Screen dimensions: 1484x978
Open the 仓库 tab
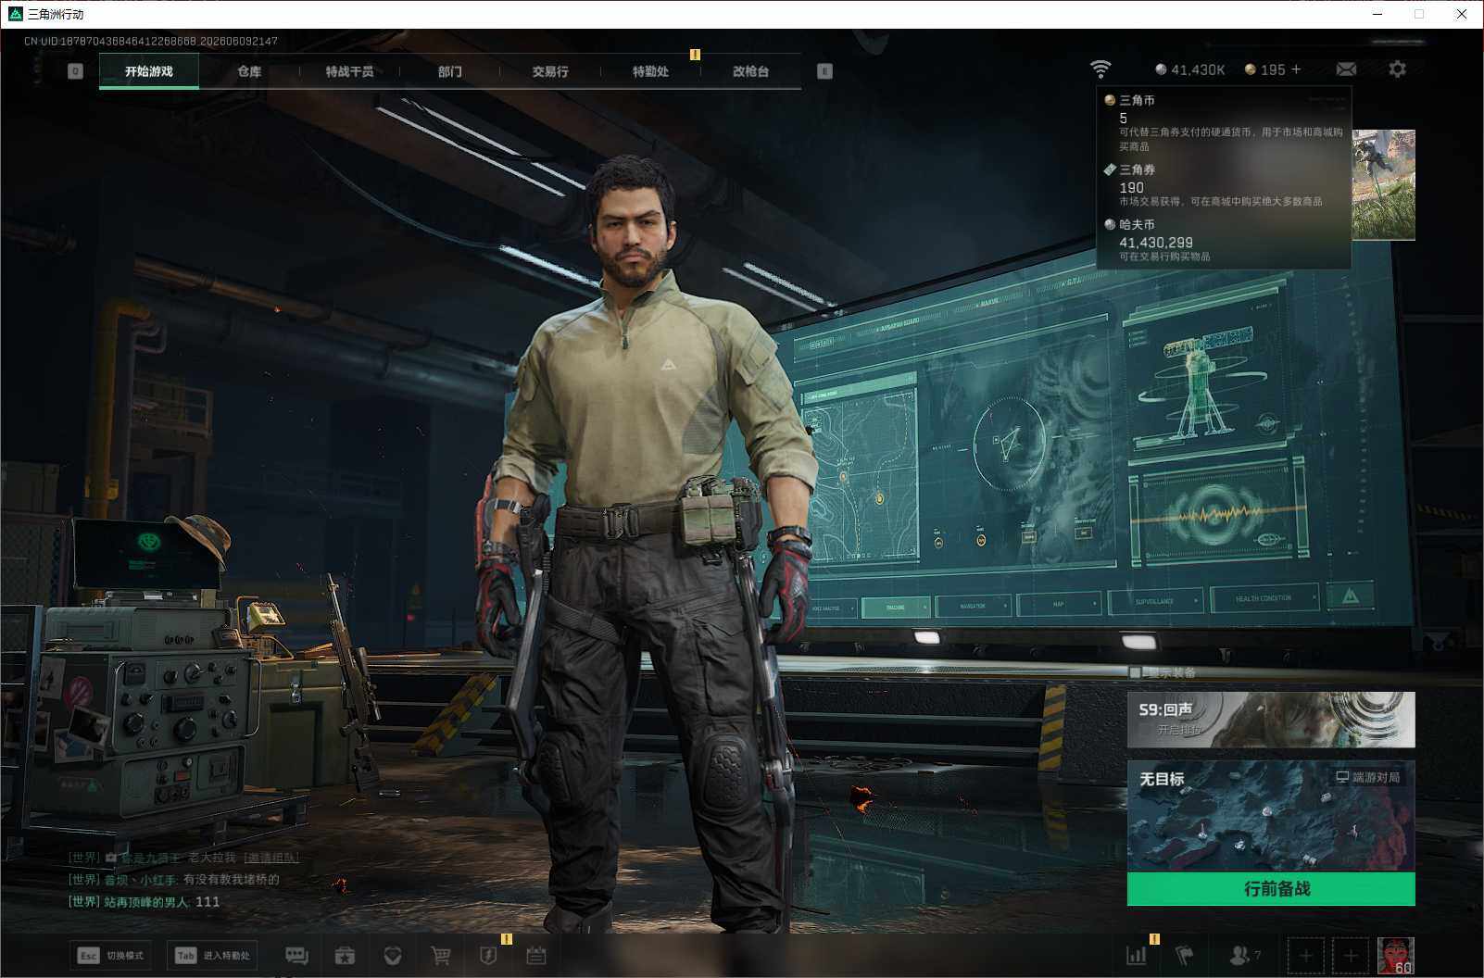tap(249, 71)
